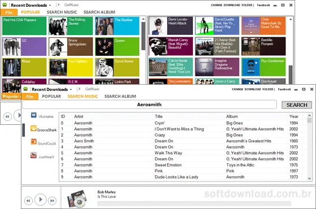The image size is (316, 209).
Task: Select Dude Looks Like a Lady row
Action: pos(183,177)
